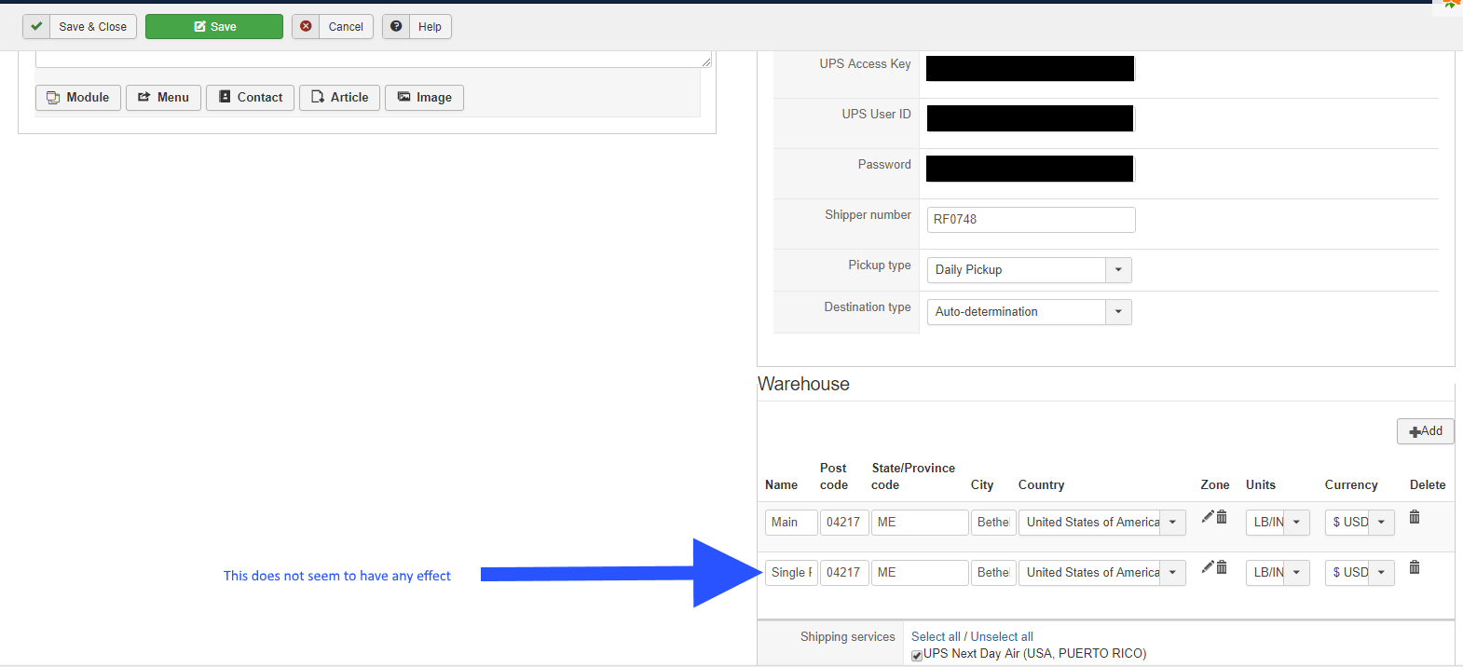Click the Image editor button
1463x667 pixels.
click(x=424, y=98)
